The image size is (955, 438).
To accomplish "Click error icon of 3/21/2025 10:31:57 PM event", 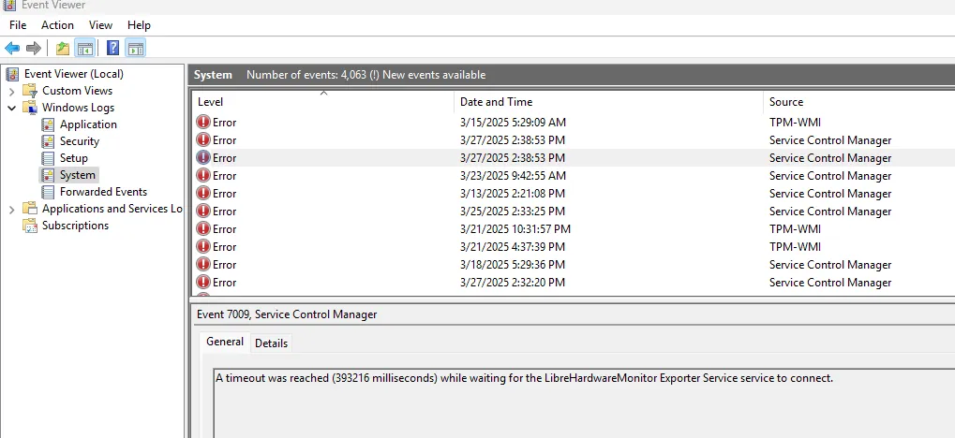I will coord(203,228).
